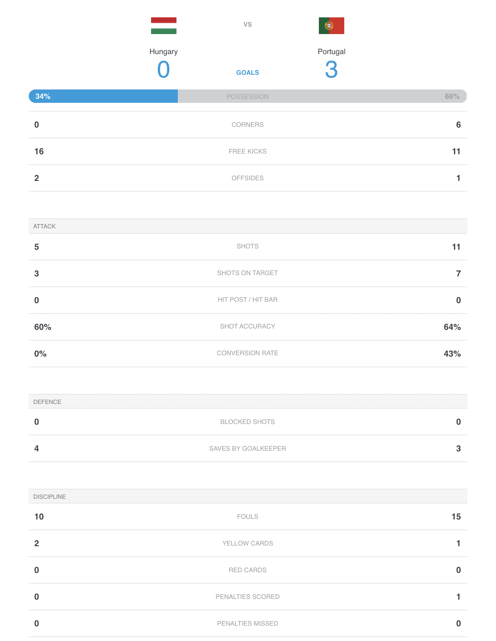Click the YELLOW CARDS label
496x641 pixels.
coord(247,544)
